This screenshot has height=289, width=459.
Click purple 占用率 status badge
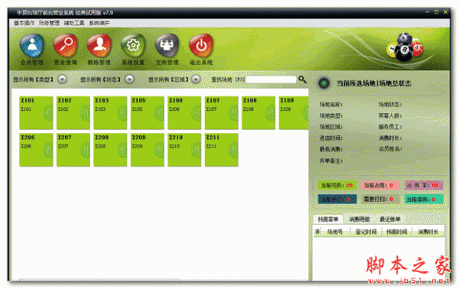424,186
